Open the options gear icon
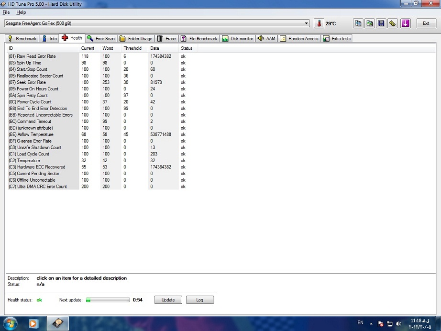Image resolution: width=441 pixels, height=331 pixels. pyautogui.click(x=393, y=23)
